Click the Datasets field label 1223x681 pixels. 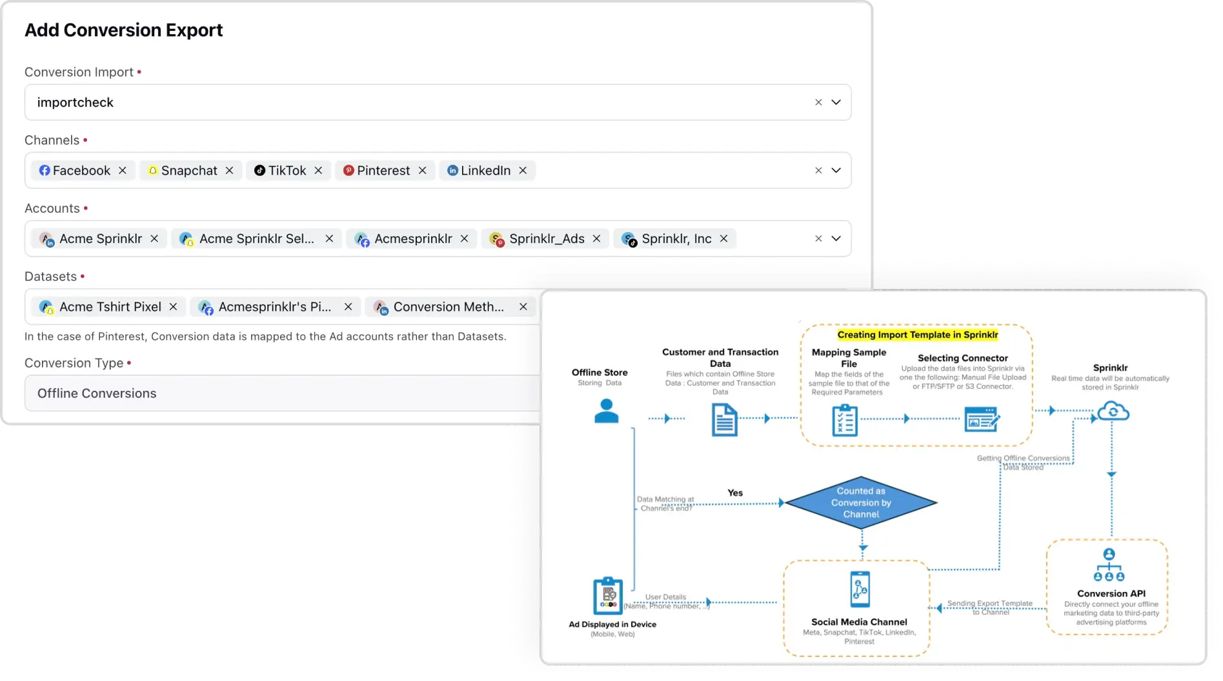click(50, 277)
